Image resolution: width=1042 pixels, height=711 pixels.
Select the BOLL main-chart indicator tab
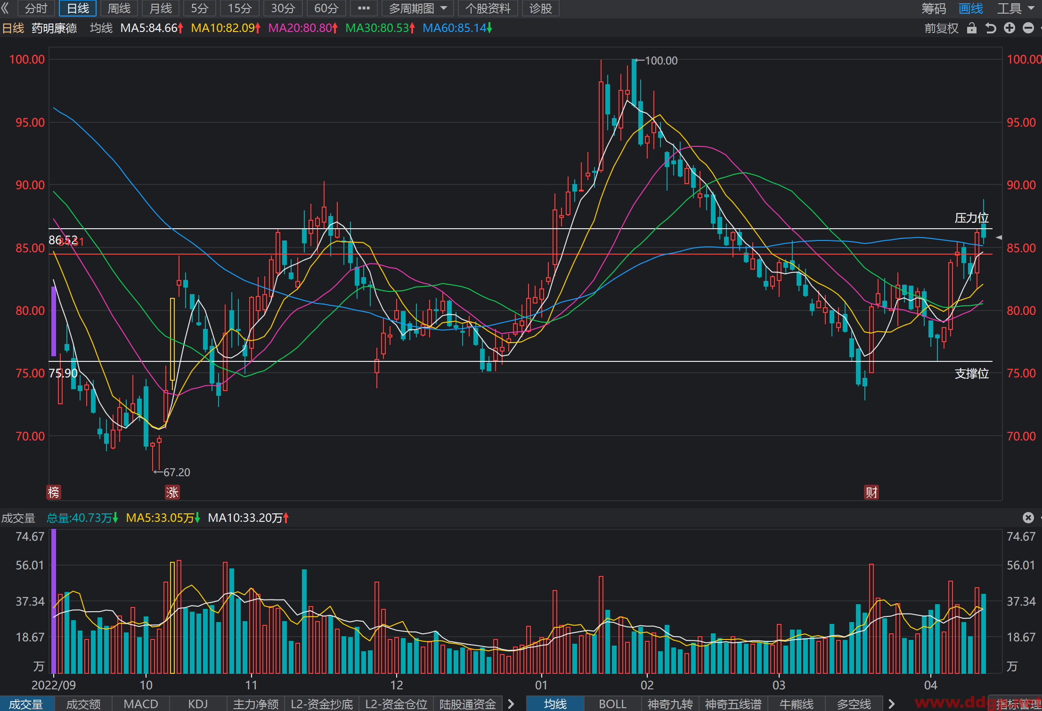click(613, 704)
